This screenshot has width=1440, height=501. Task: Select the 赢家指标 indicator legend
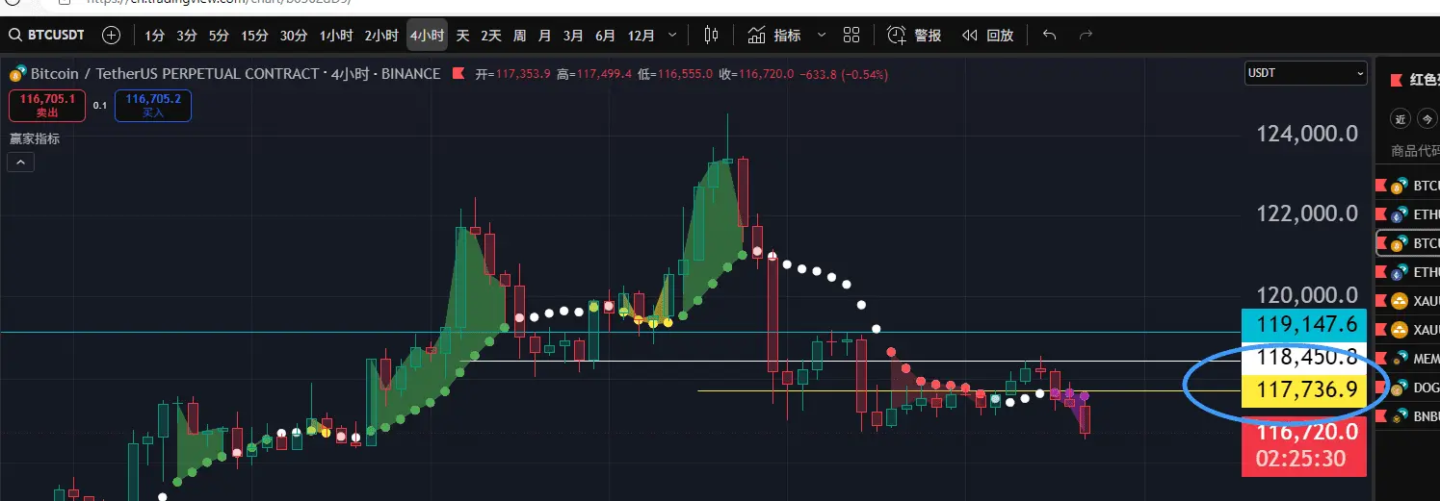pyautogui.click(x=35, y=138)
